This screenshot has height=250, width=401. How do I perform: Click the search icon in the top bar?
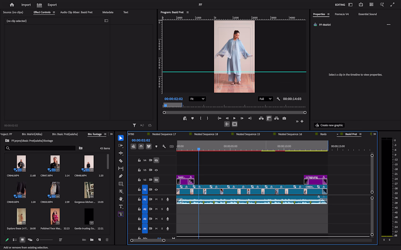pos(382,5)
